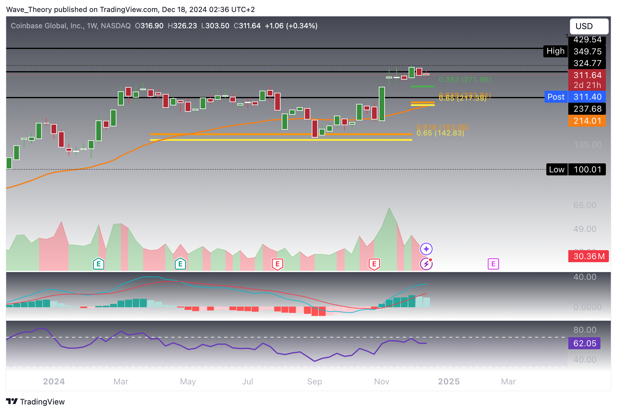This screenshot has height=412, width=617.
Task: Open the USD currency selector
Action: coord(589,26)
